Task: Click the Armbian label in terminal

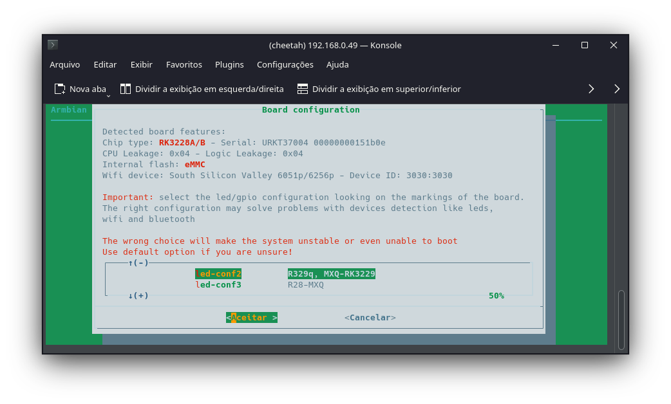Action: 68,109
